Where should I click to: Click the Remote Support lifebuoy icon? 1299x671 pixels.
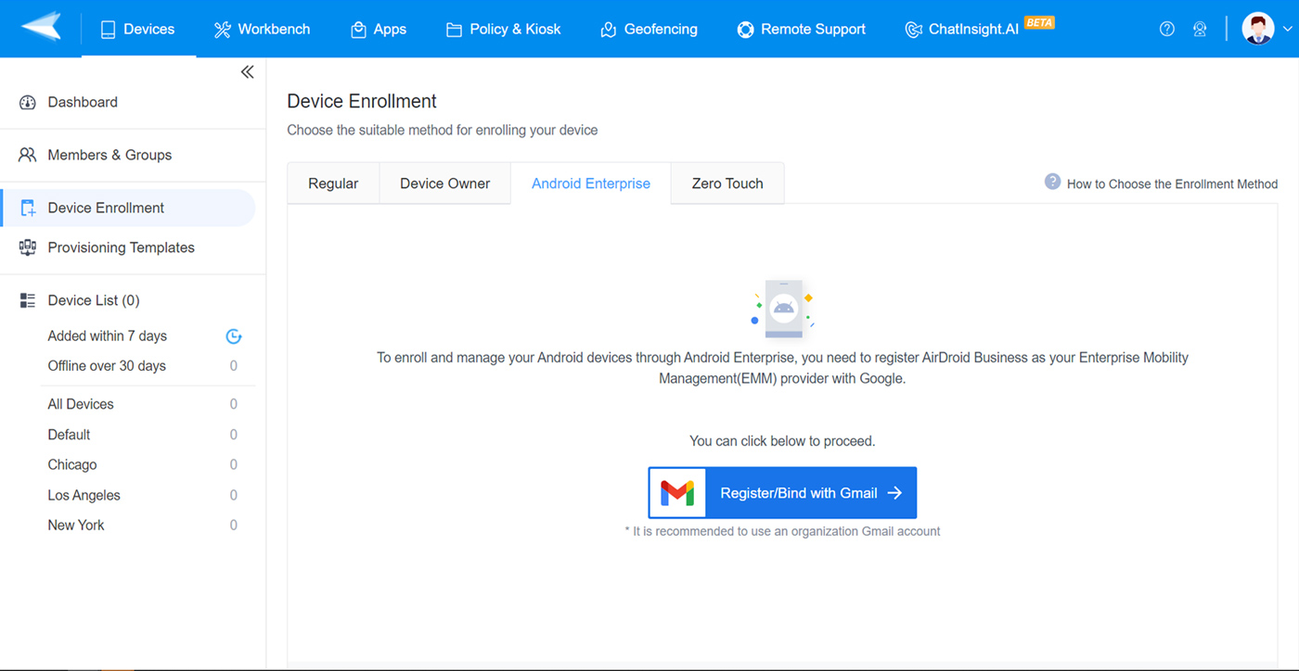tap(745, 30)
